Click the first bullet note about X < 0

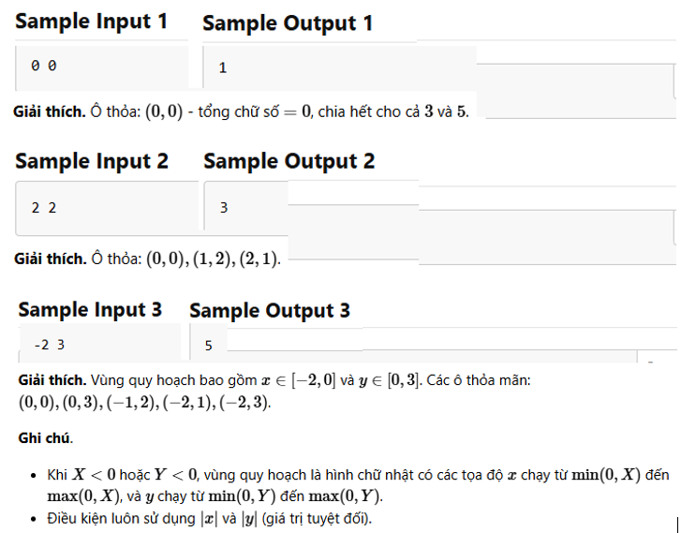pos(358,485)
